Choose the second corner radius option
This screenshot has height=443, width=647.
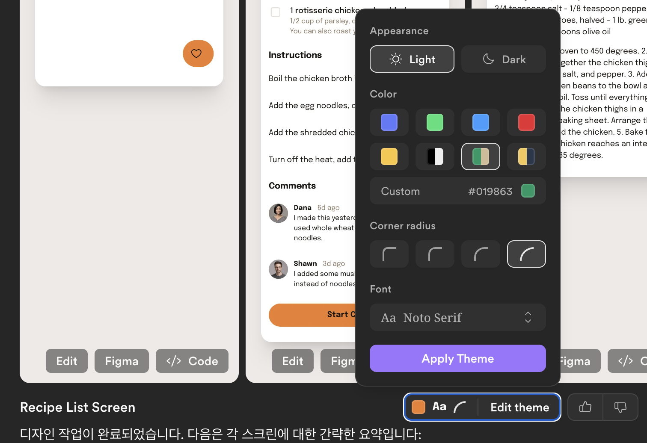point(435,254)
